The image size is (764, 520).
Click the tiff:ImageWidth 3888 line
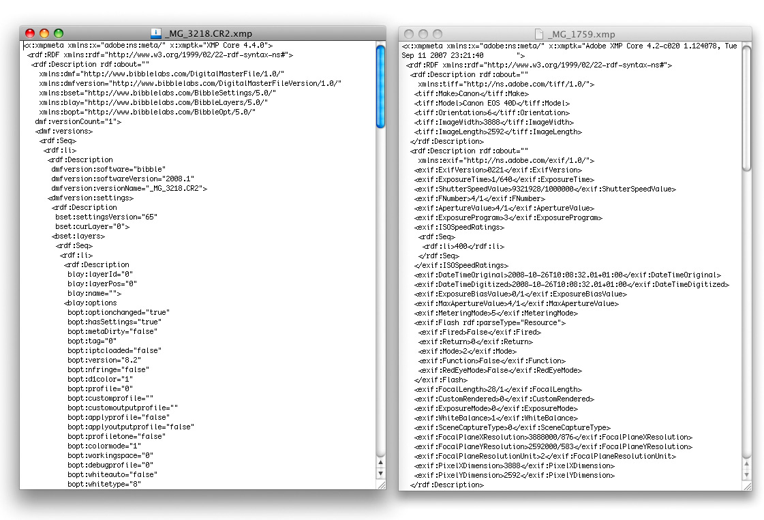pyautogui.click(x=493, y=122)
